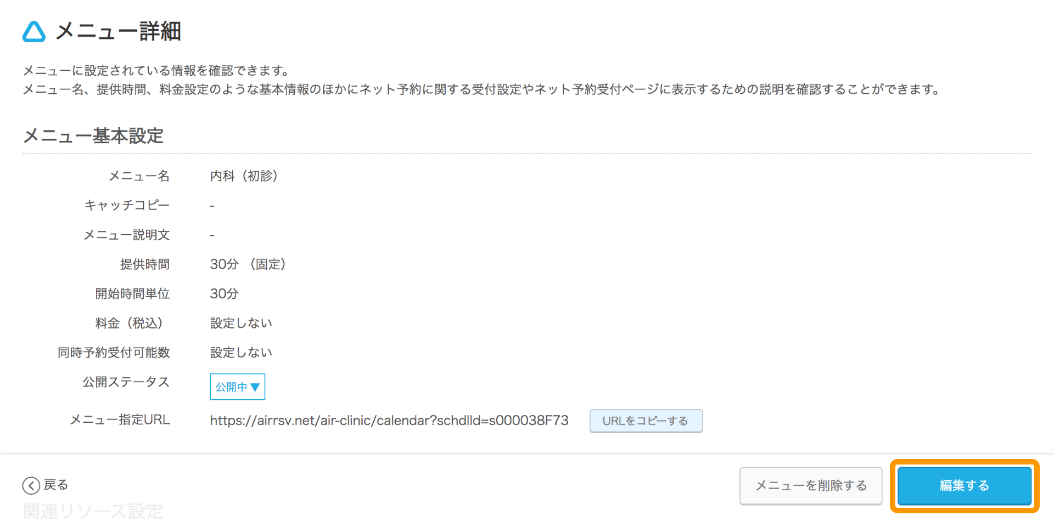Click the メニュー説明文 label
The image size is (1054, 527).
(x=127, y=235)
